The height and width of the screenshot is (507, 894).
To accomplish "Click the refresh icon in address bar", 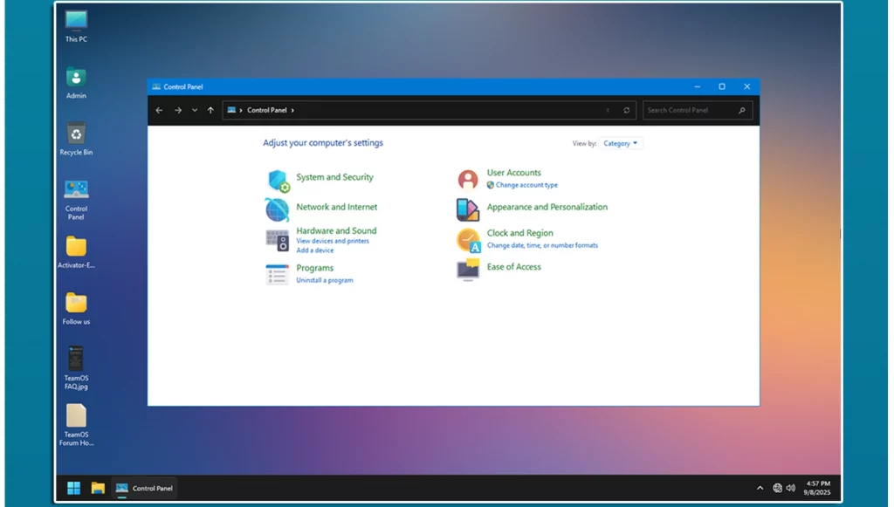I will tap(626, 111).
